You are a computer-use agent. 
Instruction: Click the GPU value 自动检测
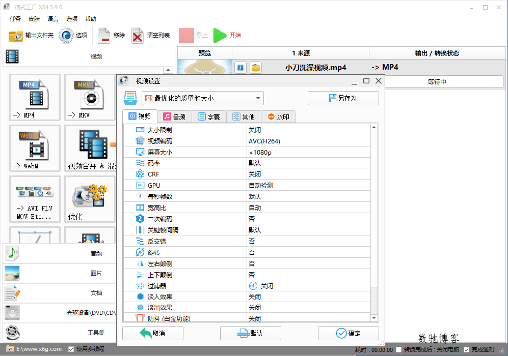(261, 185)
